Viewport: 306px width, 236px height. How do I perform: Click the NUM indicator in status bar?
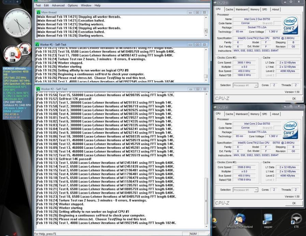pyautogui.click(x=193, y=234)
